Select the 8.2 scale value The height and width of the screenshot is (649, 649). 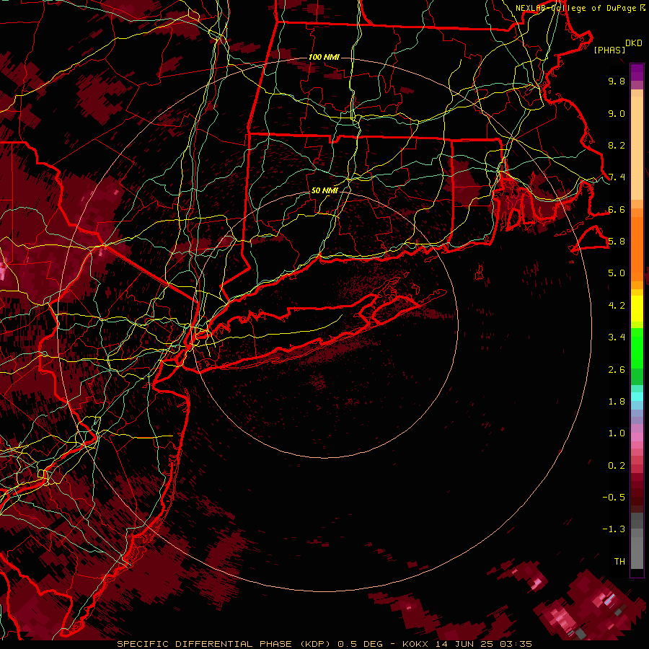617,145
